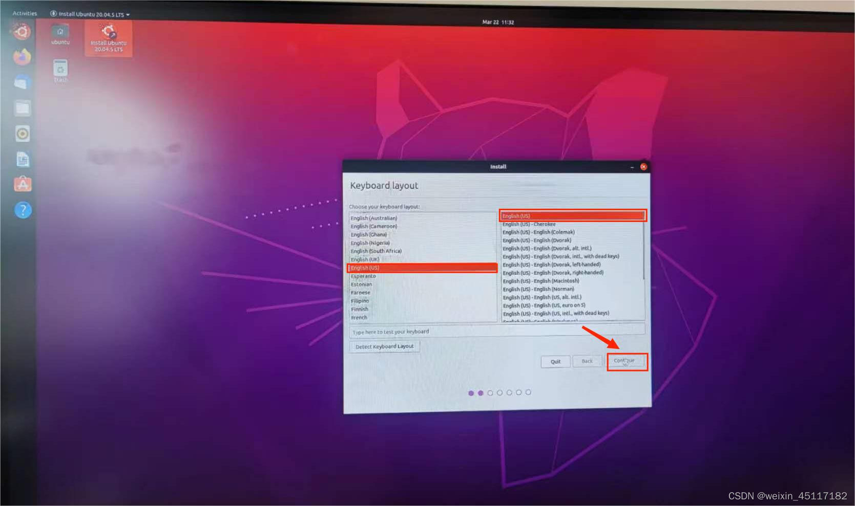Select English (Macintosh) variant
Viewport: 855px width, 506px height.
pyautogui.click(x=572, y=281)
